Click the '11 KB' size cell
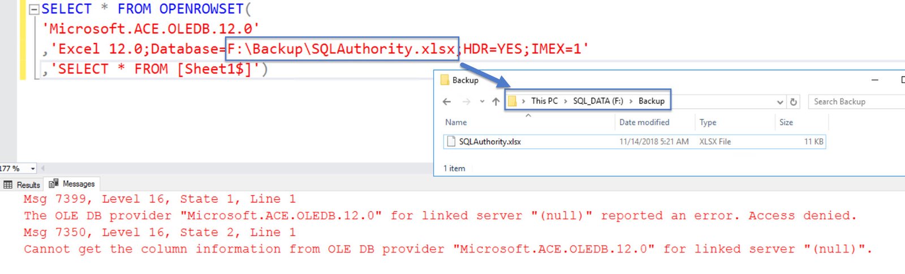Screen dimensions: 905x274 [814, 142]
